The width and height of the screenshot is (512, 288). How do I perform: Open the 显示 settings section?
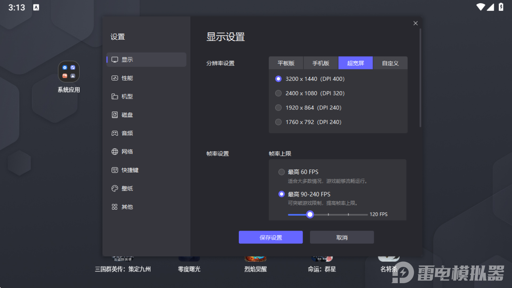146,59
